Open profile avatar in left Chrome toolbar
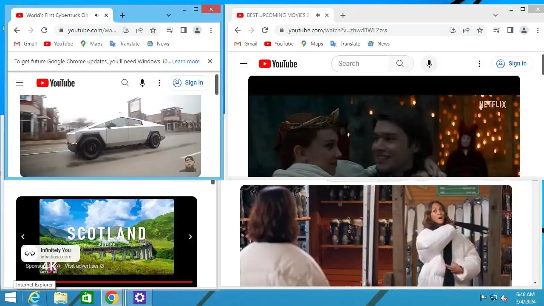The height and width of the screenshot is (306, 544). point(197,30)
